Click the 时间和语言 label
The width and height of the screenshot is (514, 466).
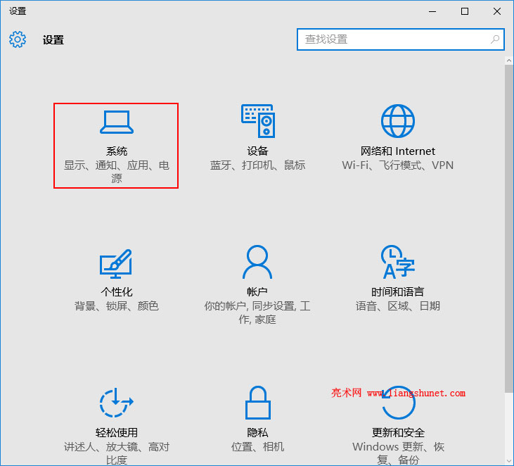pos(397,291)
